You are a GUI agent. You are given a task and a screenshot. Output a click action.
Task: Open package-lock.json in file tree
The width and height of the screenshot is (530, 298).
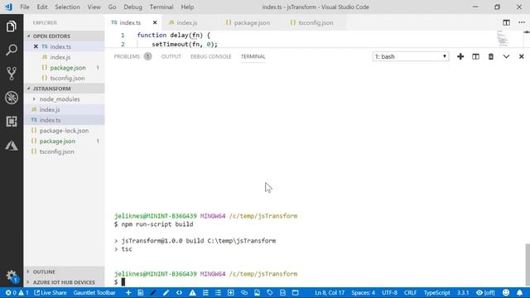coord(65,131)
